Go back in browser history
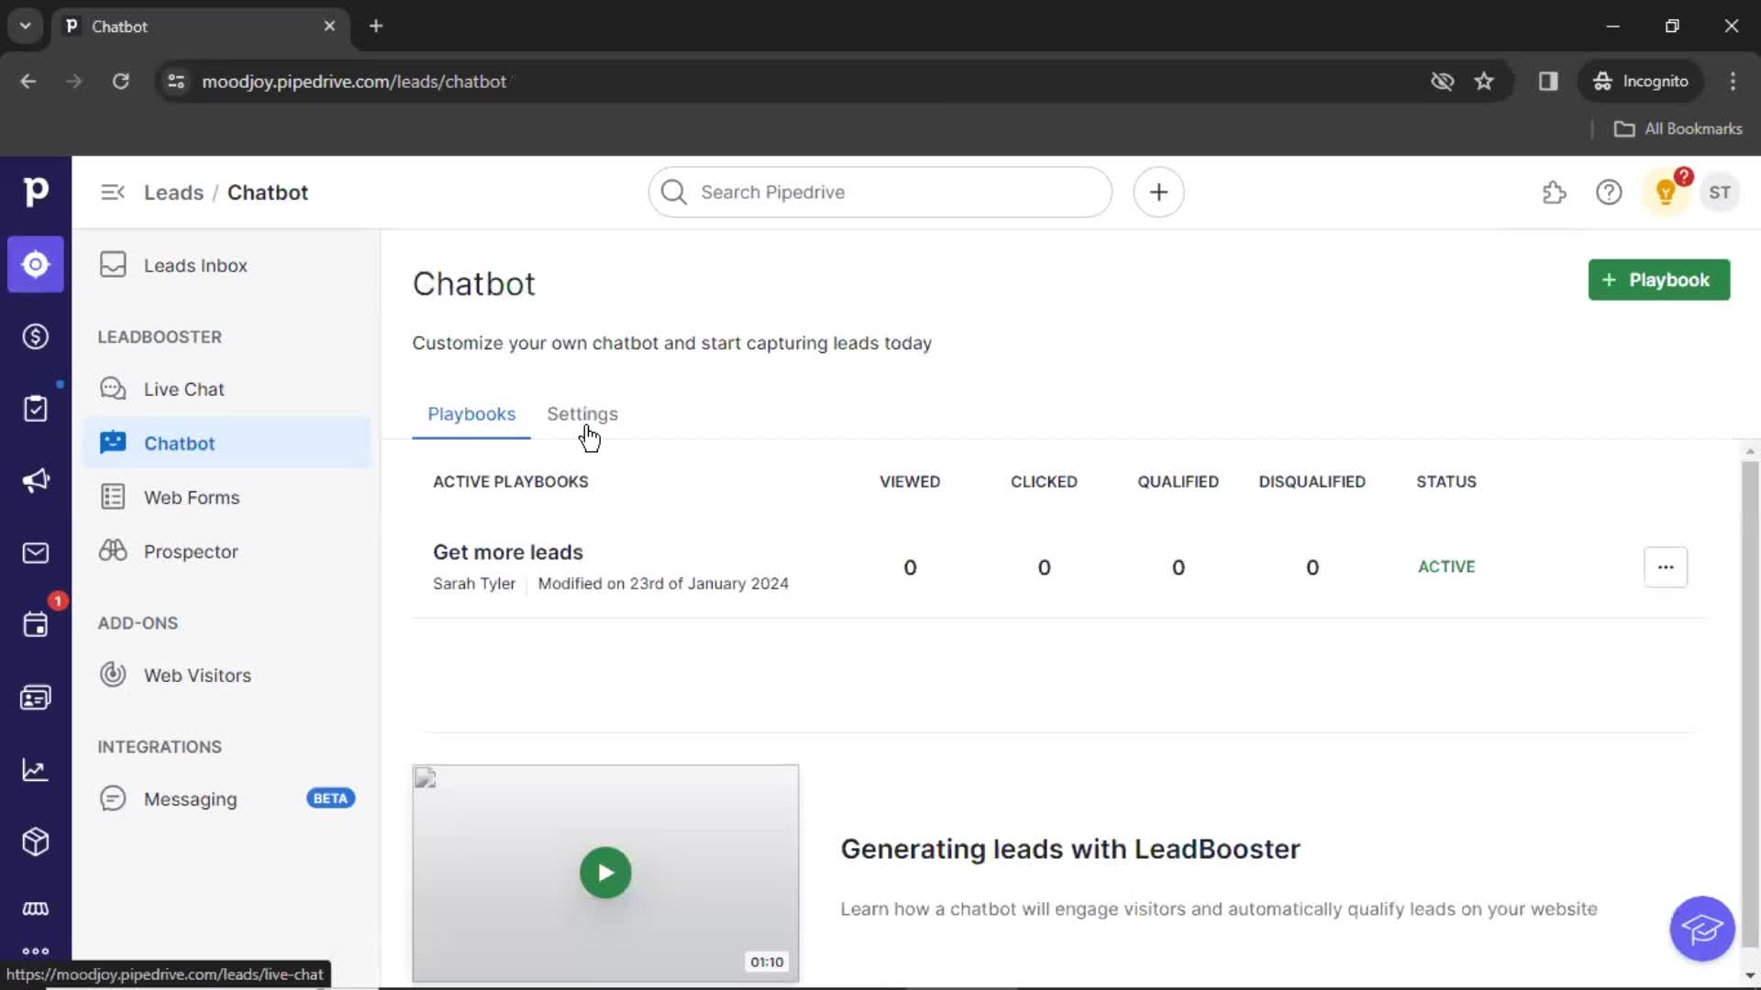This screenshot has width=1761, height=990. click(x=28, y=82)
